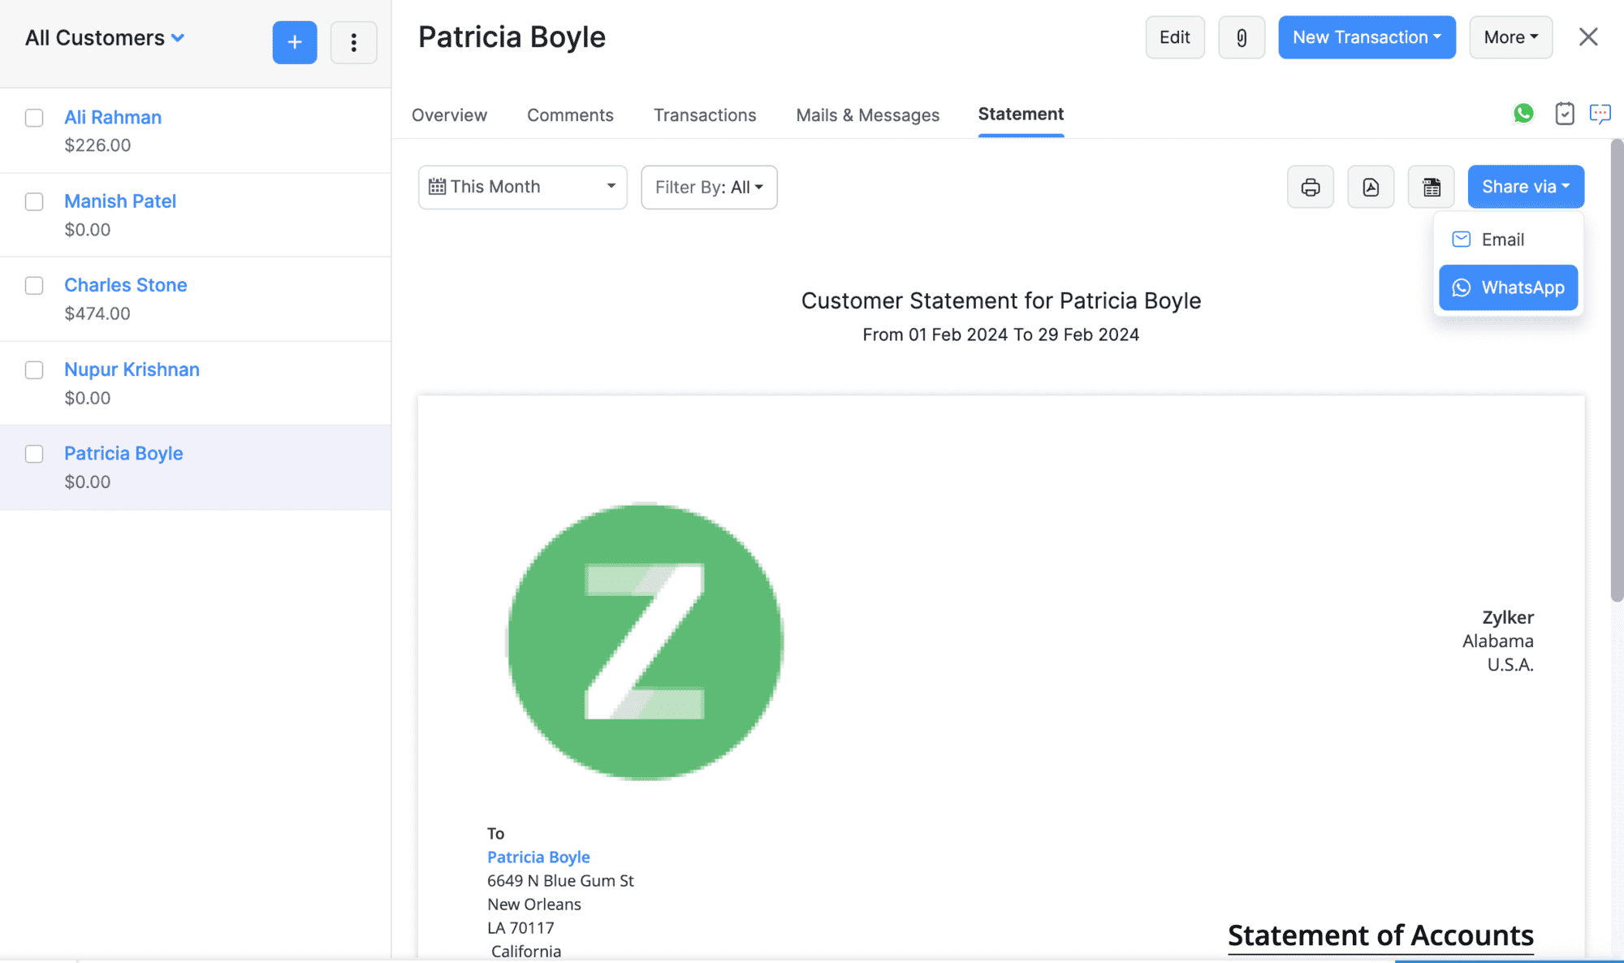This screenshot has width=1624, height=963.
Task: Export statement as spreadsheet icon
Action: [1431, 188]
